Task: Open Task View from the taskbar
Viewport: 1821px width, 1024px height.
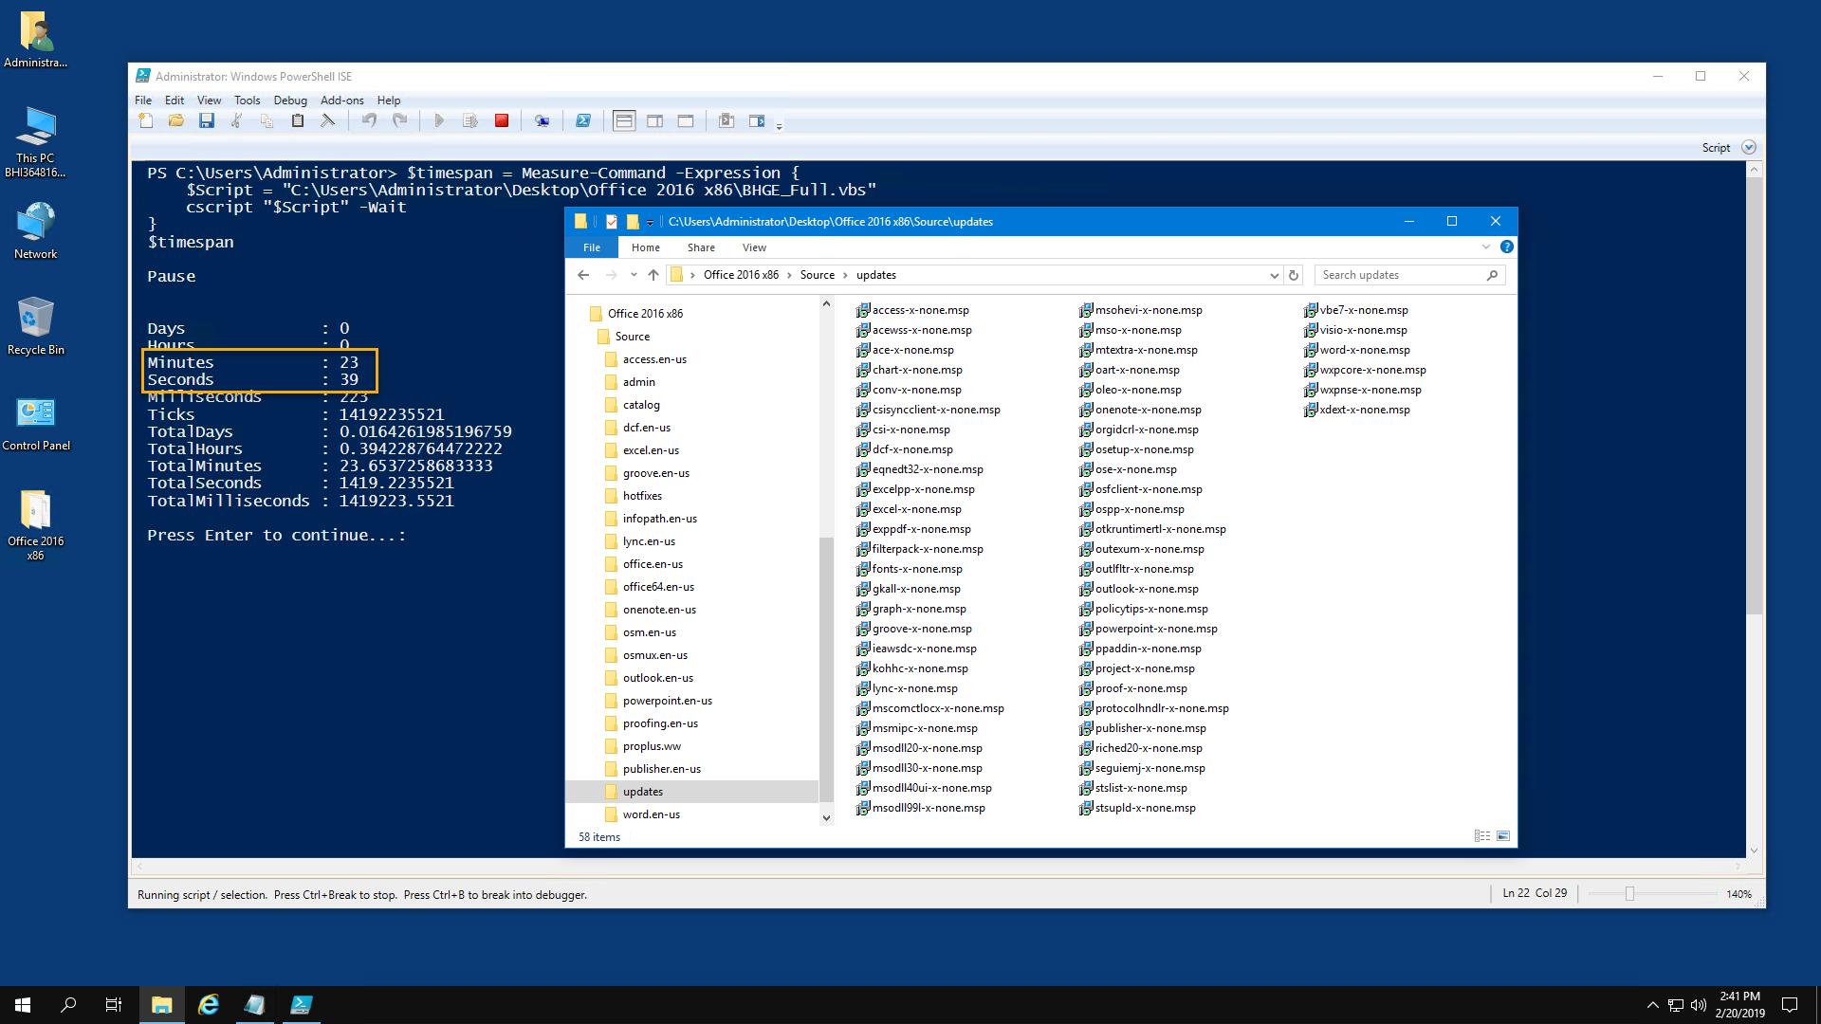Action: point(114,1005)
